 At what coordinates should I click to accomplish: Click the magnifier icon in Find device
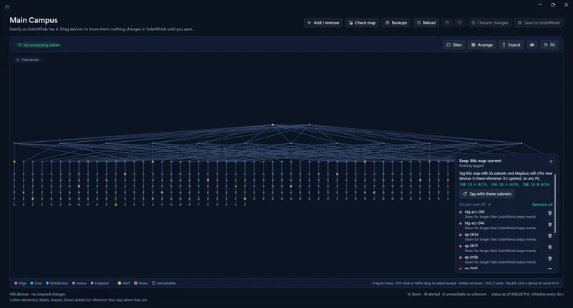[17, 59]
